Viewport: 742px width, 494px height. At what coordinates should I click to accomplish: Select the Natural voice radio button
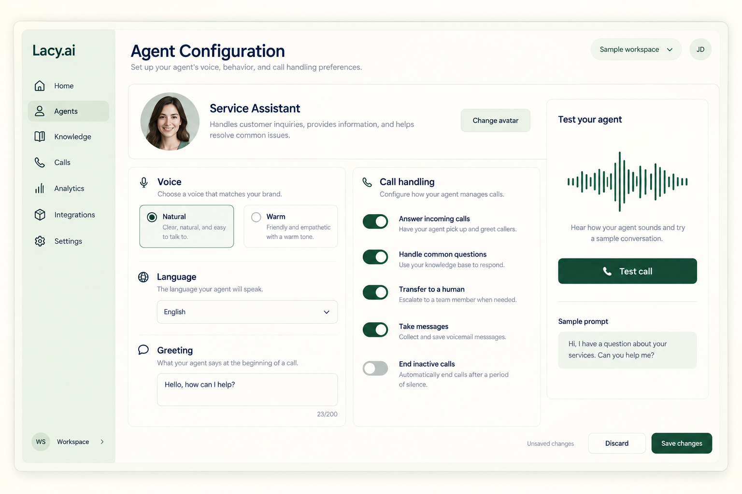(152, 217)
